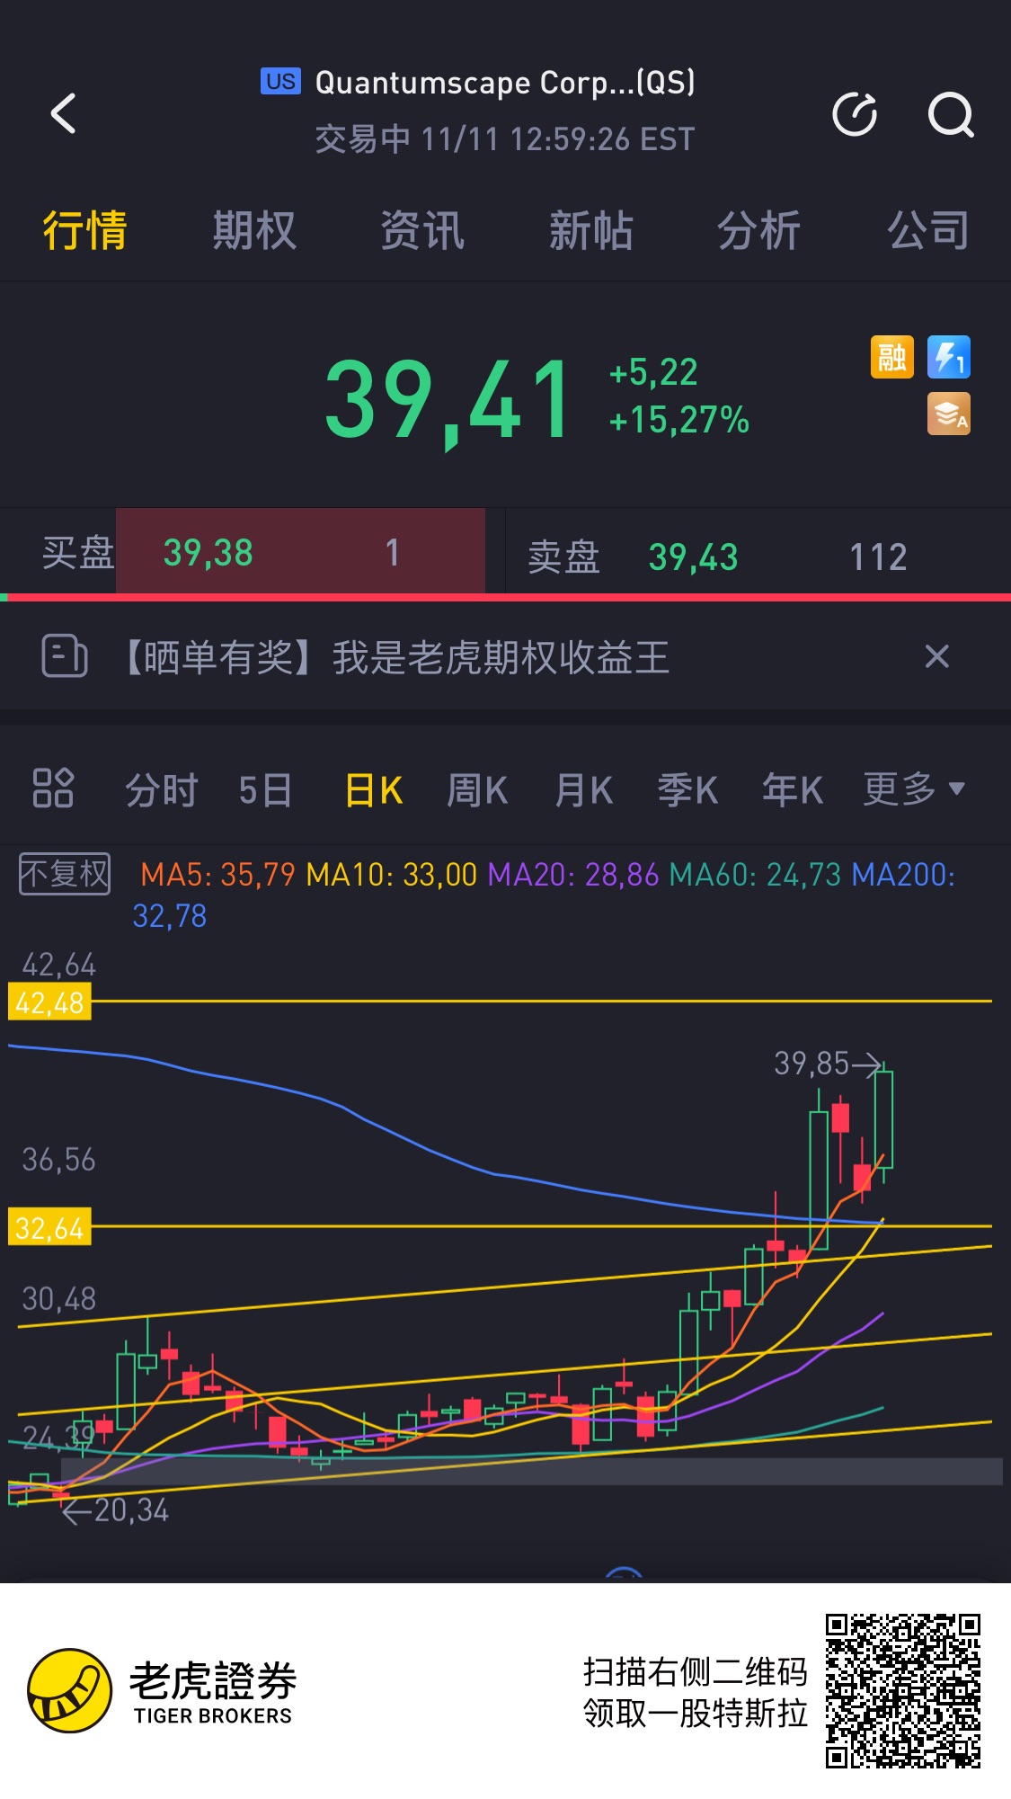1011x1799 pixels.
Task: Tap the 卖盘 ask price 39,43
Action: [x=694, y=557]
